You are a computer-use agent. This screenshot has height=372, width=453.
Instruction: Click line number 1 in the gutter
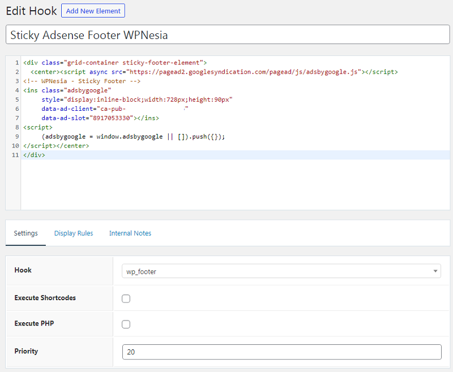[x=17, y=63]
